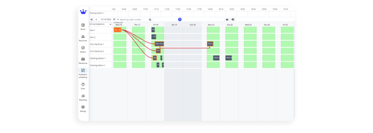Open the calendar date picker icon
This screenshot has height=133, width=373.
click(114, 20)
